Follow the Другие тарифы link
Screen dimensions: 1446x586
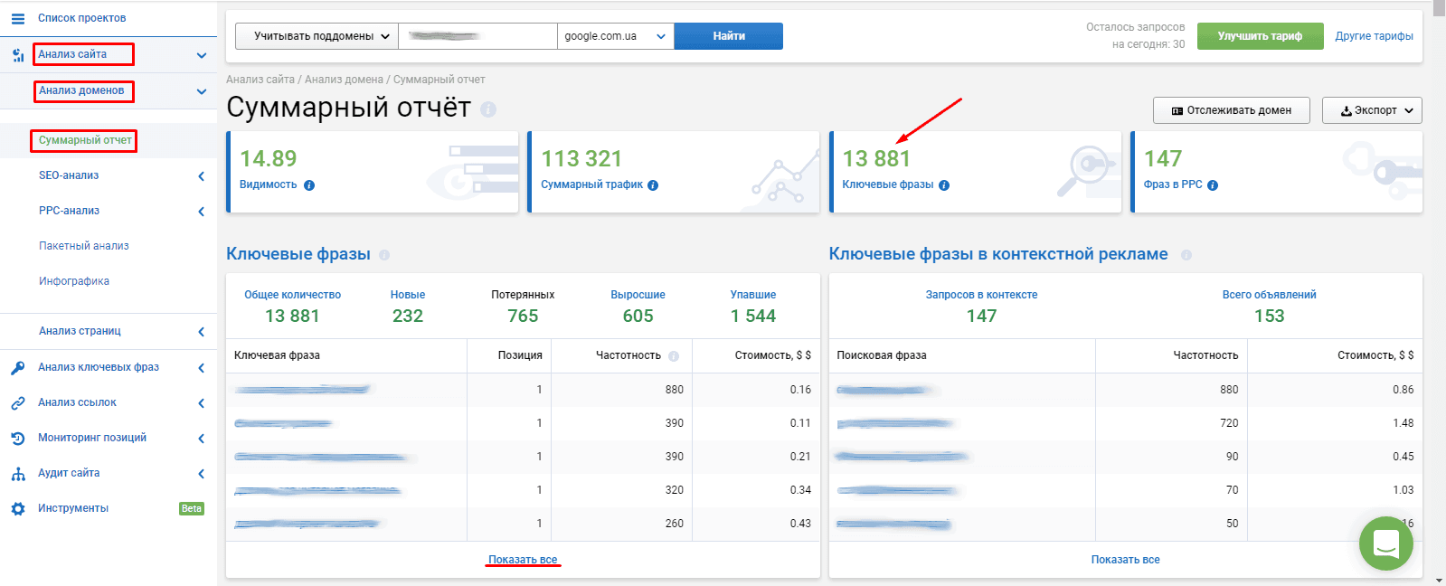[x=1374, y=36]
